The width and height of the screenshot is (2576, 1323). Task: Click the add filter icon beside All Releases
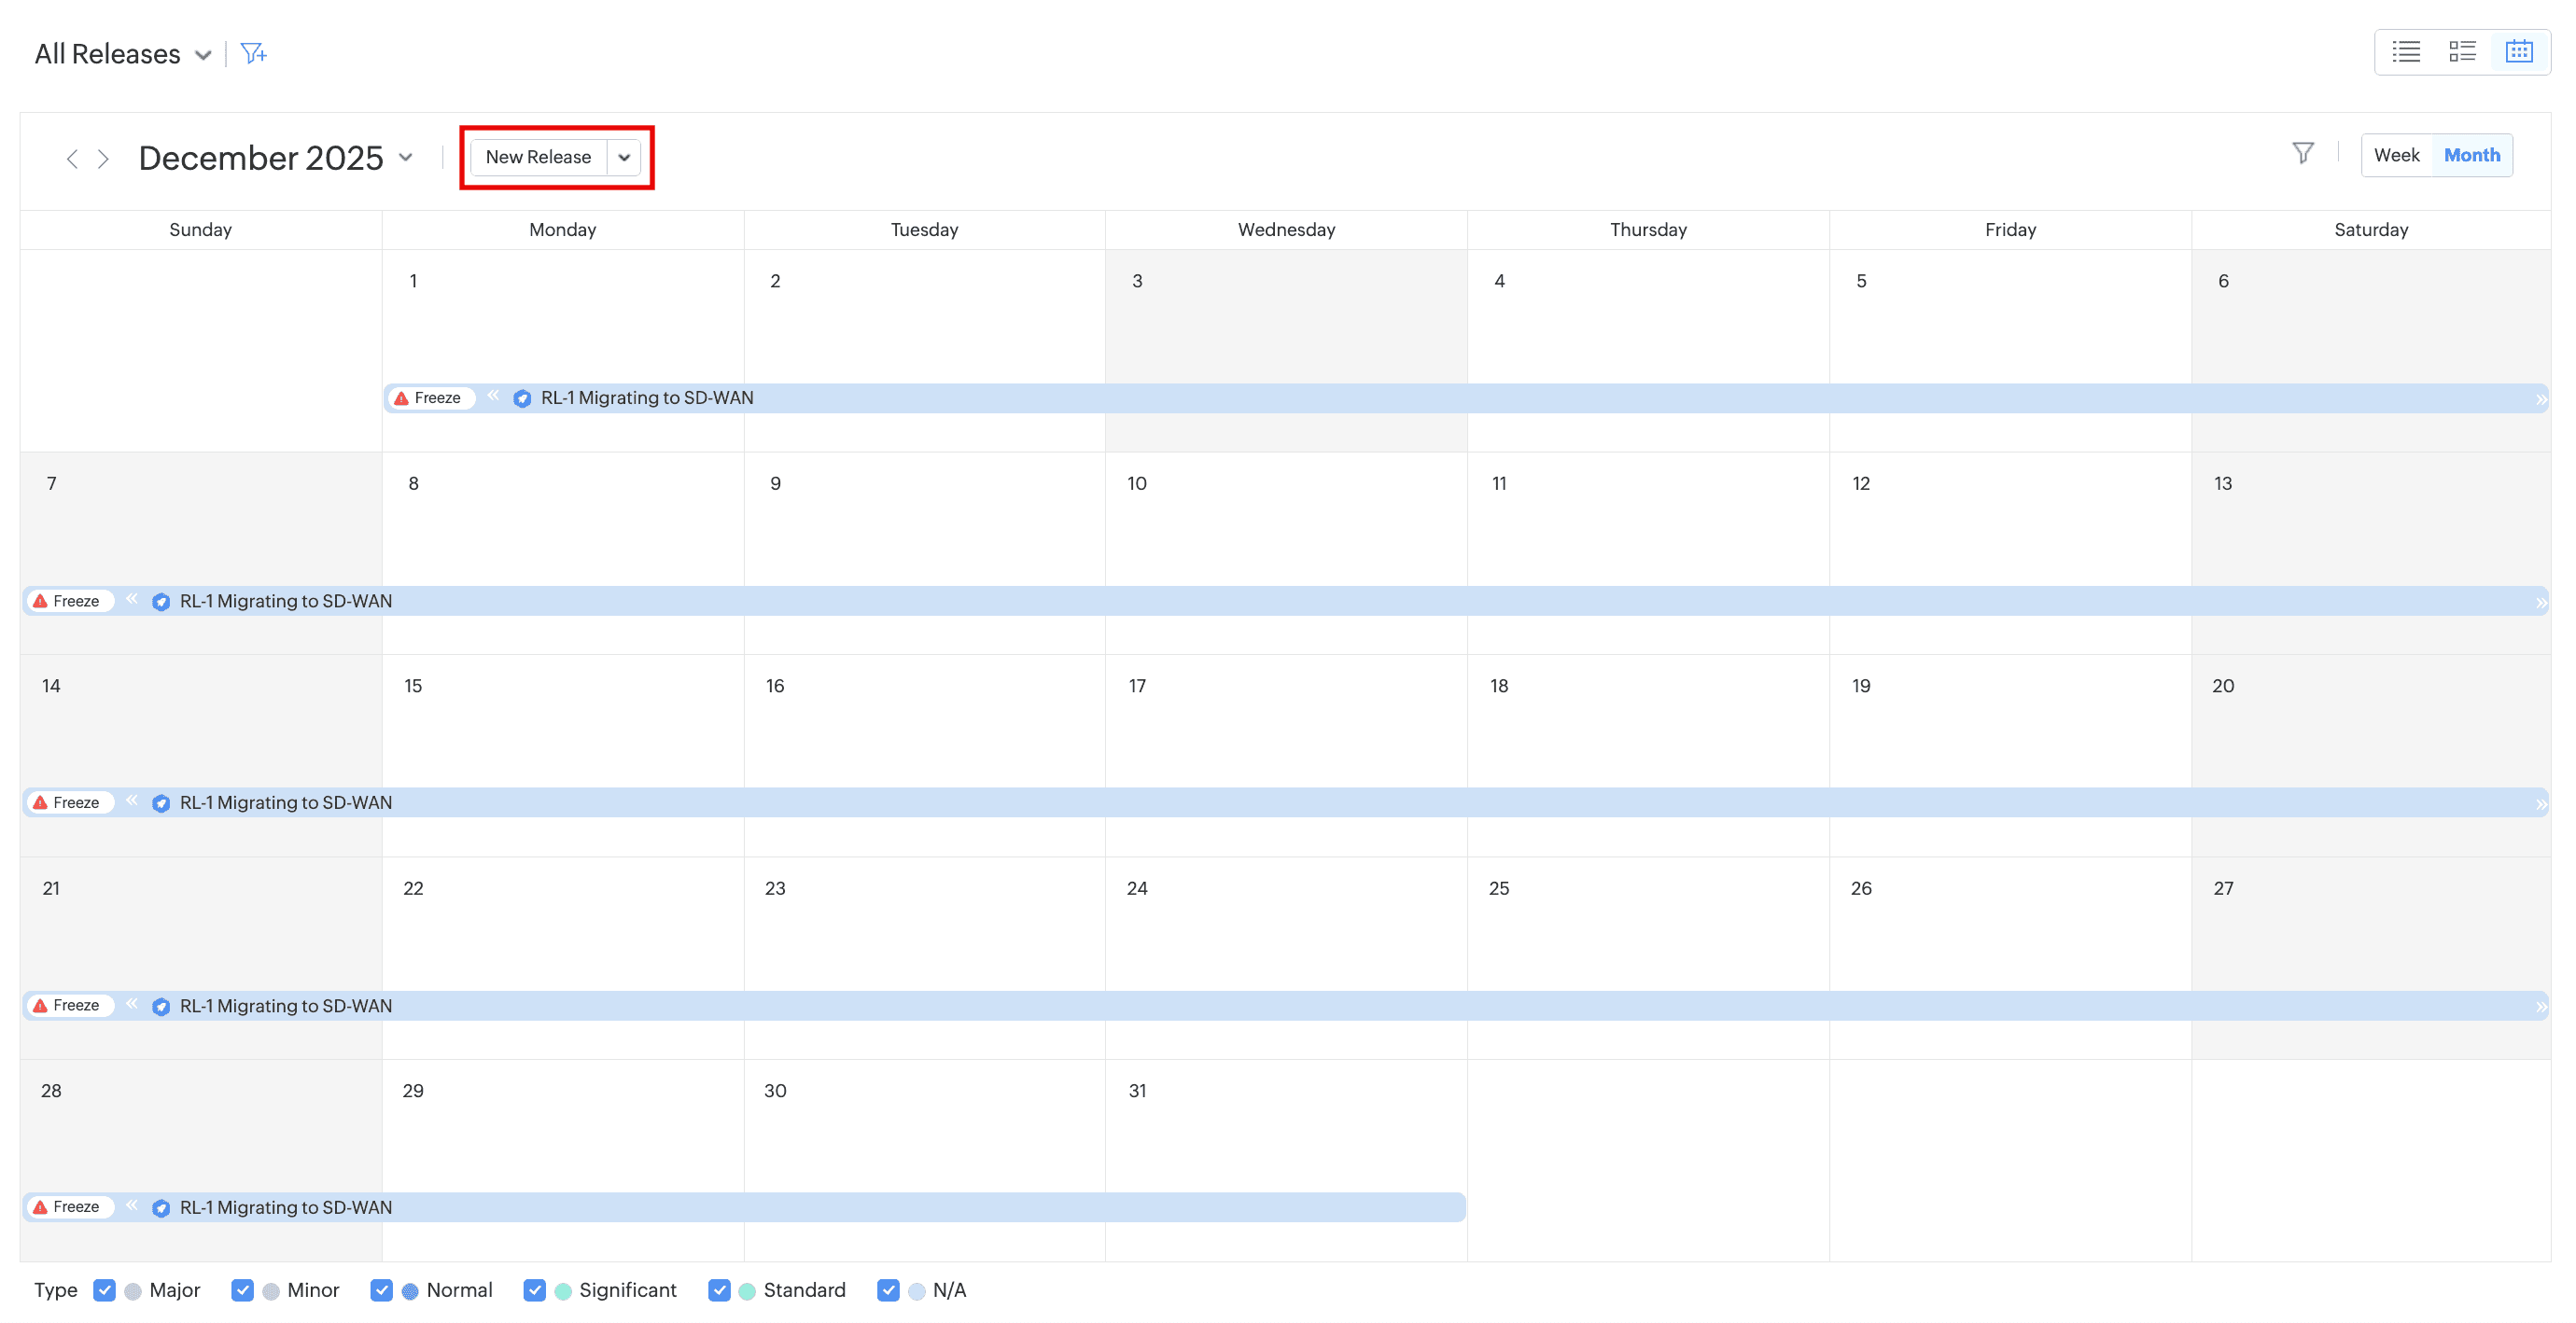point(254,54)
